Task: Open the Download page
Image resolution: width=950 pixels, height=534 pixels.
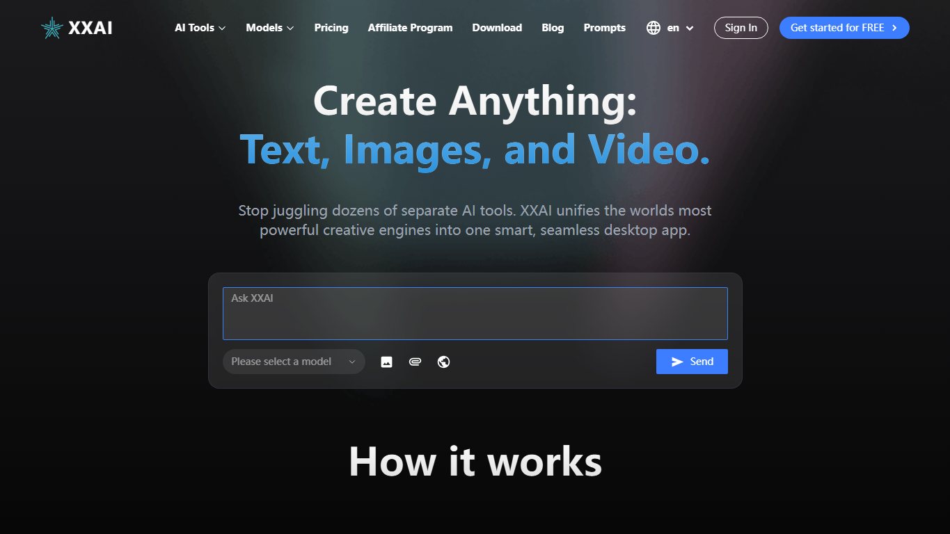Action: [497, 28]
